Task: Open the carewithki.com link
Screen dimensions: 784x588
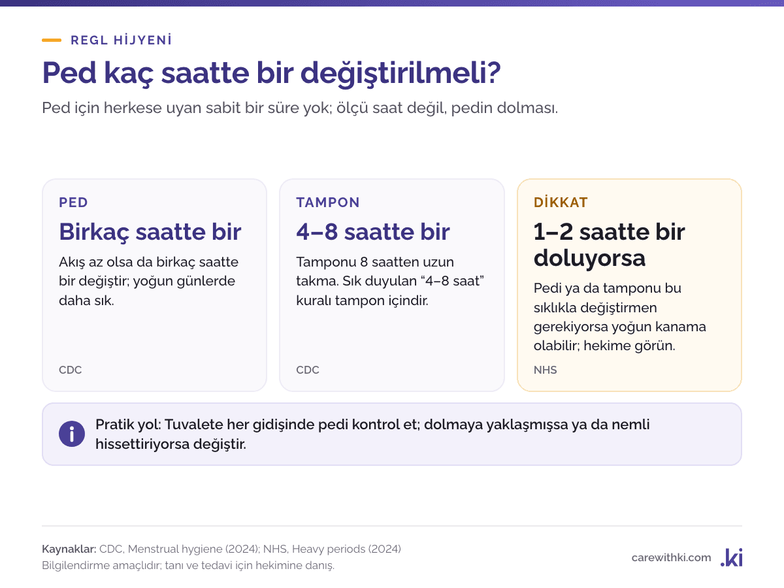Action: (671, 557)
